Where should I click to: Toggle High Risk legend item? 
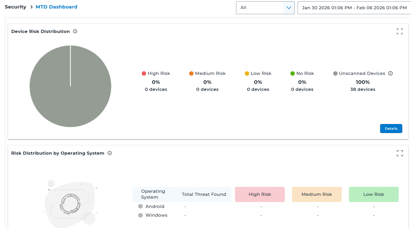tap(156, 73)
